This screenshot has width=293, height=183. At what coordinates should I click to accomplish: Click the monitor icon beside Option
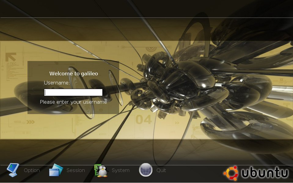click(x=13, y=170)
